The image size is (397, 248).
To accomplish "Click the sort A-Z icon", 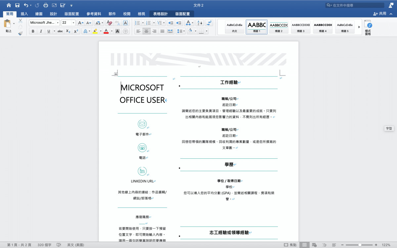I will point(199,23).
